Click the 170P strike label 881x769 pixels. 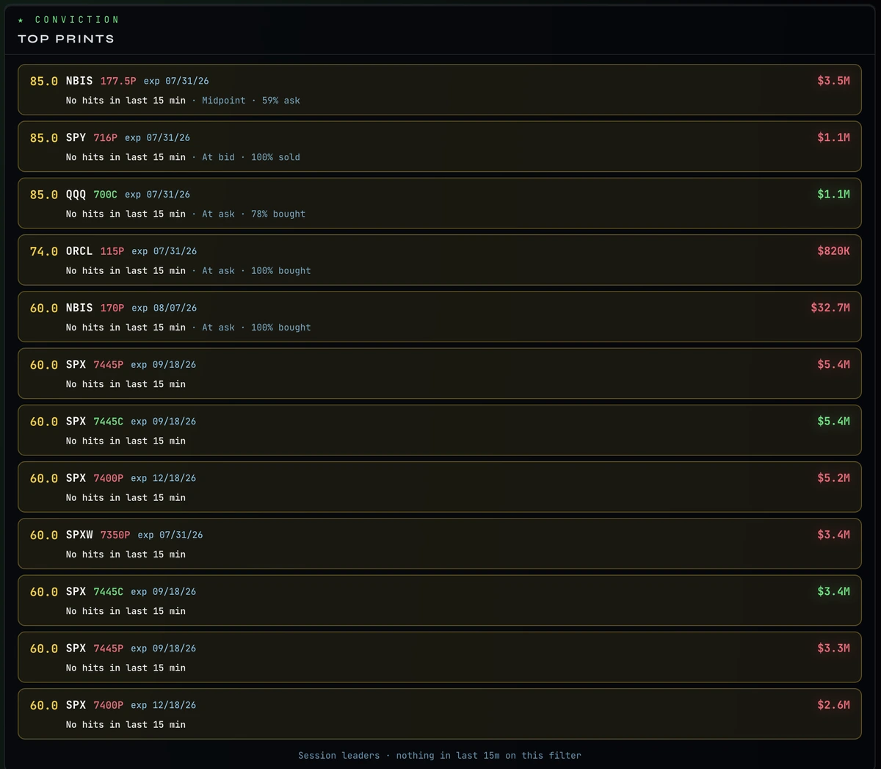point(112,308)
